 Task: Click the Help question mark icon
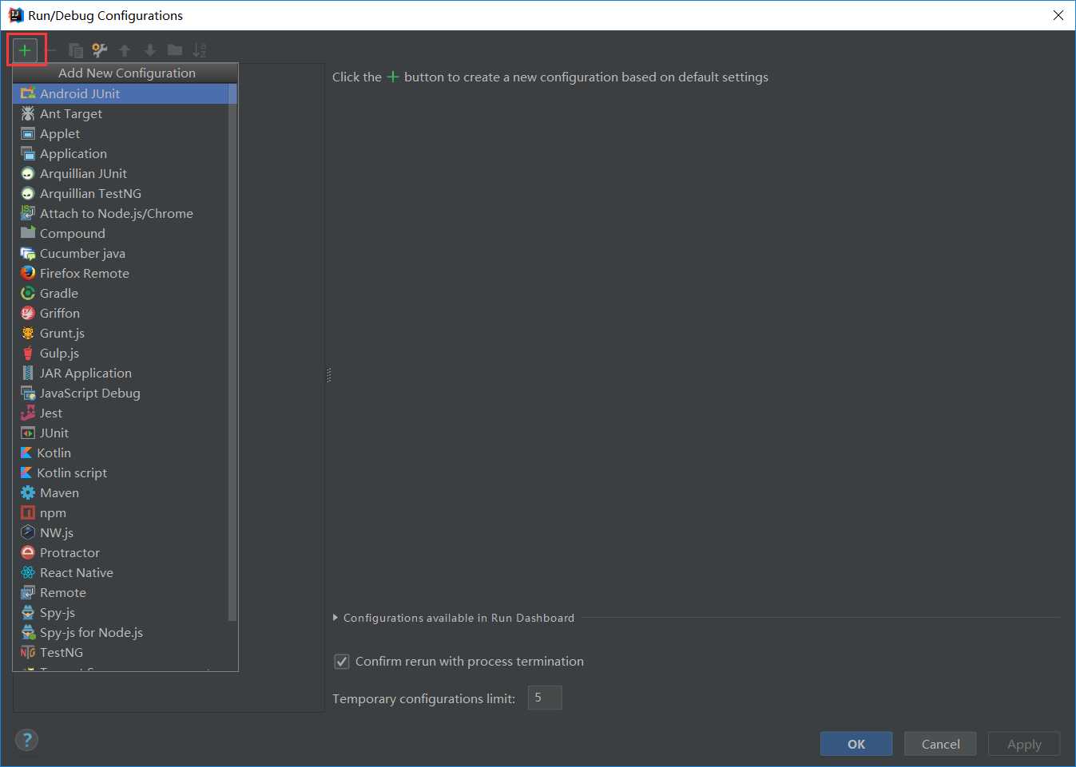pyautogui.click(x=26, y=740)
